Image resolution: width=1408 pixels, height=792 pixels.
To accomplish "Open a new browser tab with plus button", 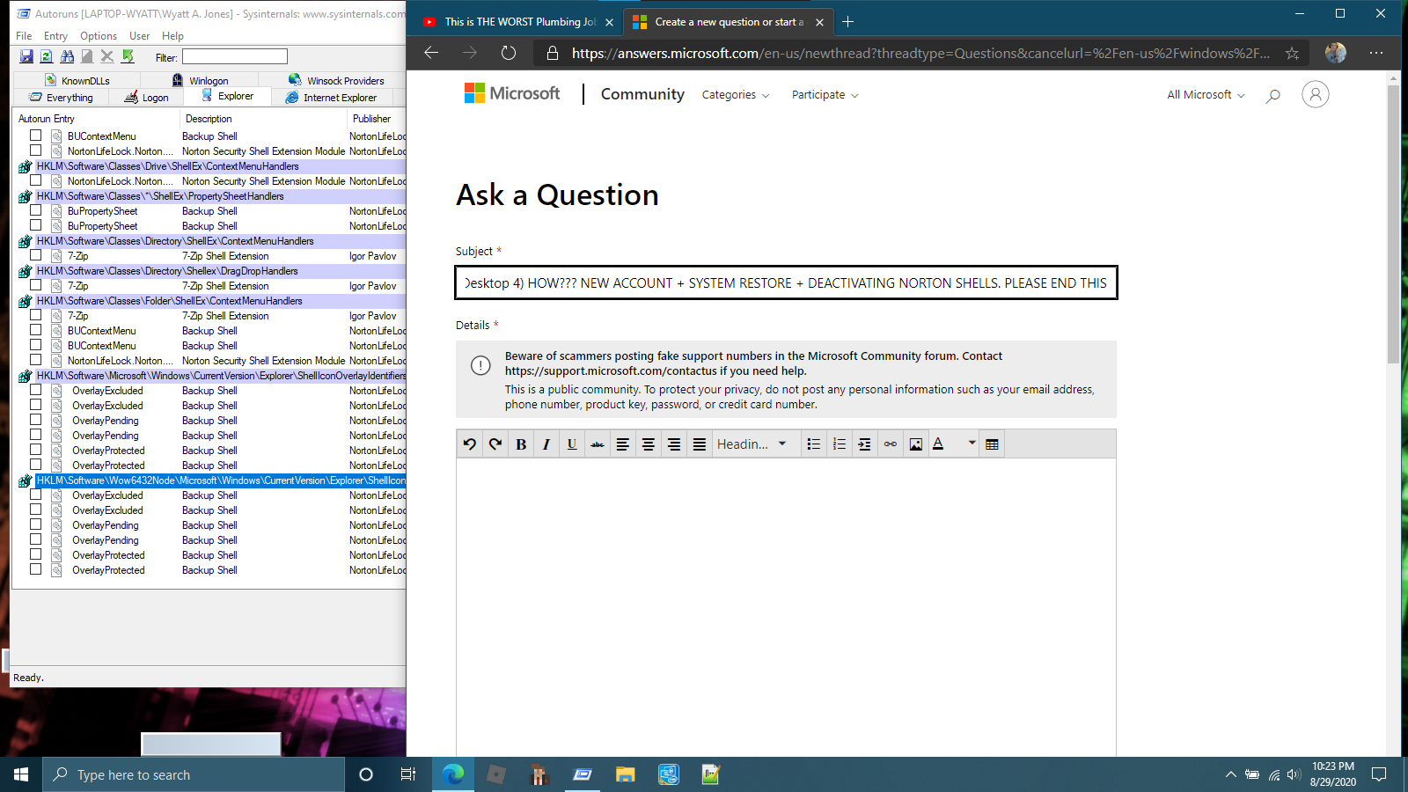I will click(848, 22).
